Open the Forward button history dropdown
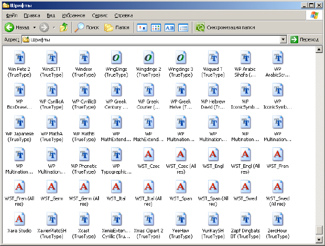 tap(54, 27)
